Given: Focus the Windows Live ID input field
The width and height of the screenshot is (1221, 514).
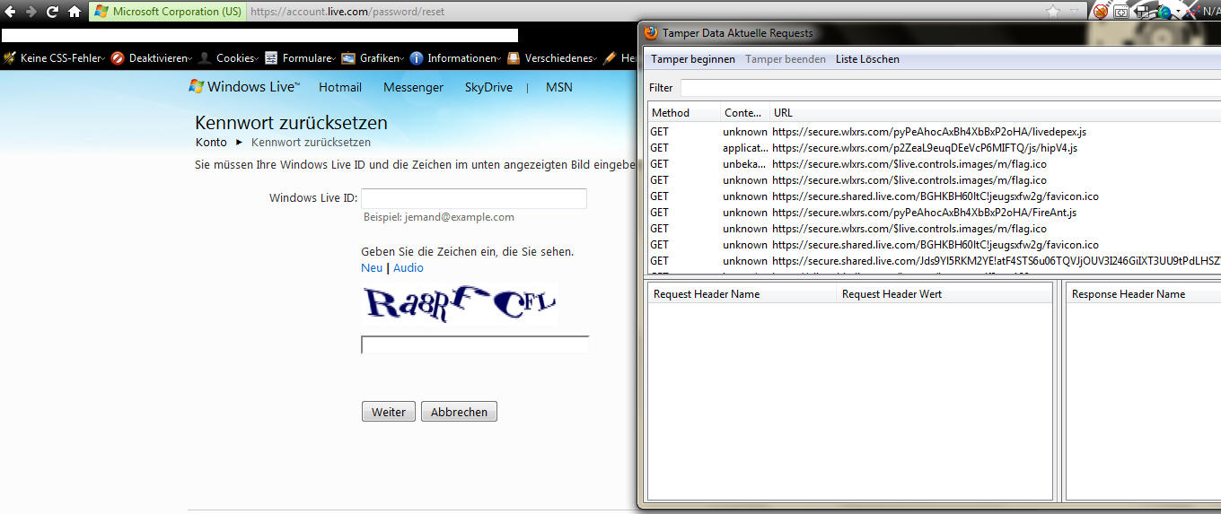Looking at the screenshot, I should point(474,198).
